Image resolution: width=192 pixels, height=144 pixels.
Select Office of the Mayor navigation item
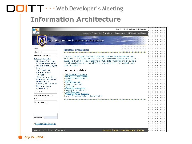[137, 33]
